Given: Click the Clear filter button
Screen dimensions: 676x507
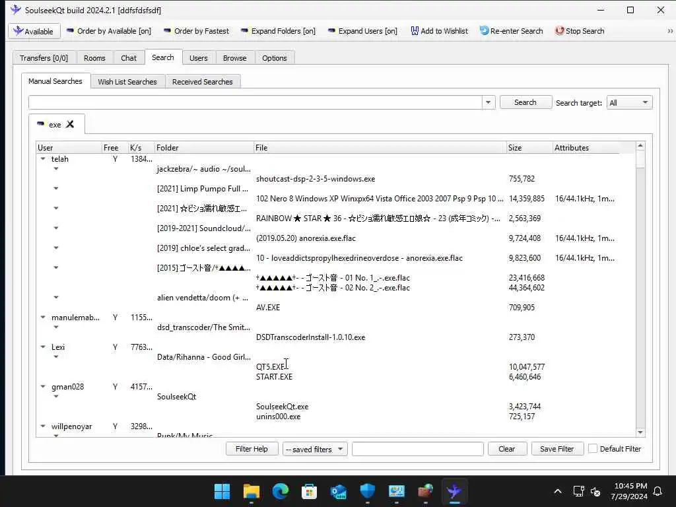Looking at the screenshot, I should 507,449.
